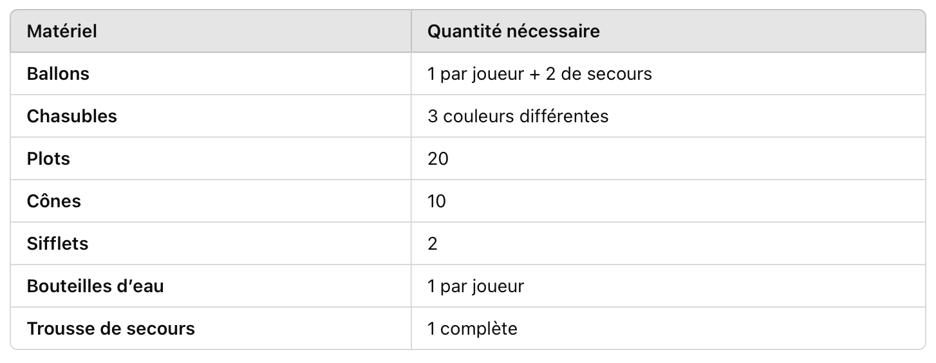This screenshot has width=936, height=363.
Task: Select the Sifflets row label
Action: tap(58, 244)
